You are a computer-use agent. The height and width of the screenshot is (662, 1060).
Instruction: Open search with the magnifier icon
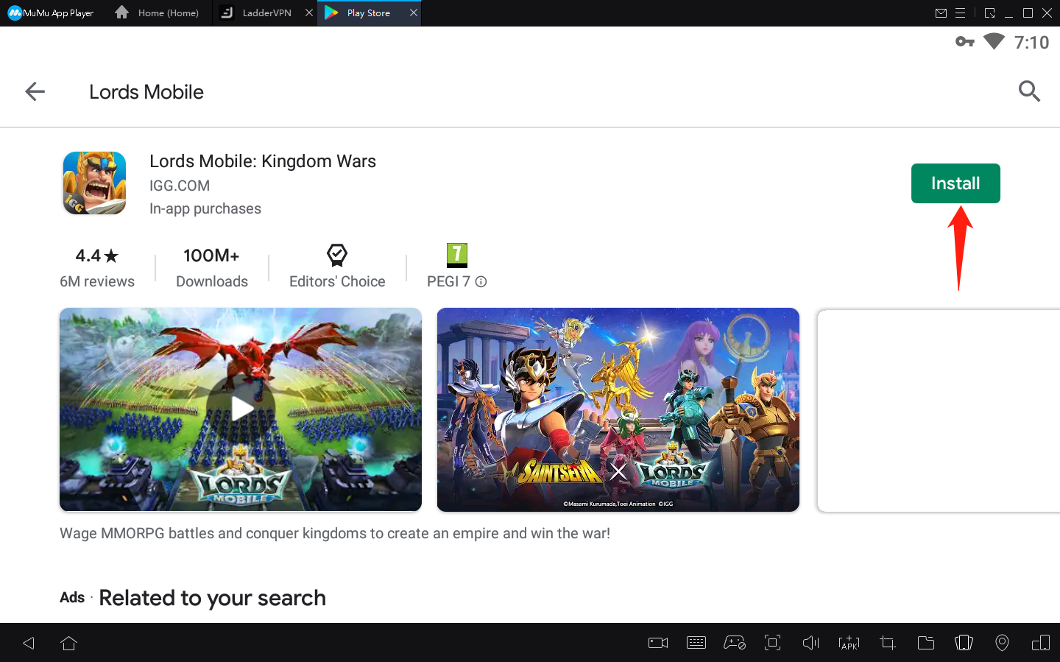click(x=1028, y=91)
